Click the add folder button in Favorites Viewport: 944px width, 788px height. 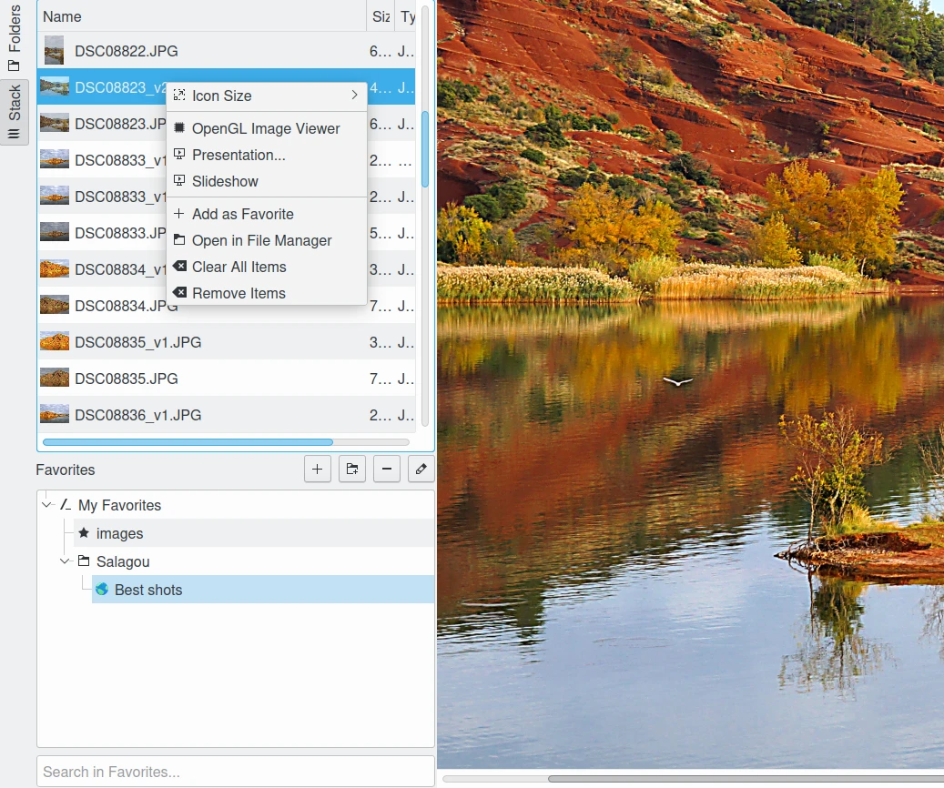coord(351,470)
